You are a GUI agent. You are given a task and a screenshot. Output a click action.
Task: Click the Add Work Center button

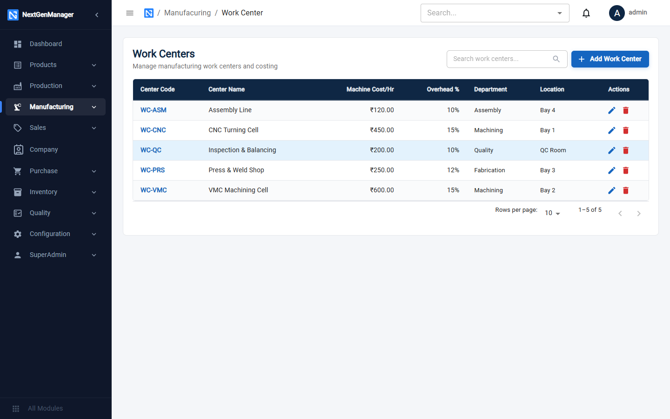610,59
